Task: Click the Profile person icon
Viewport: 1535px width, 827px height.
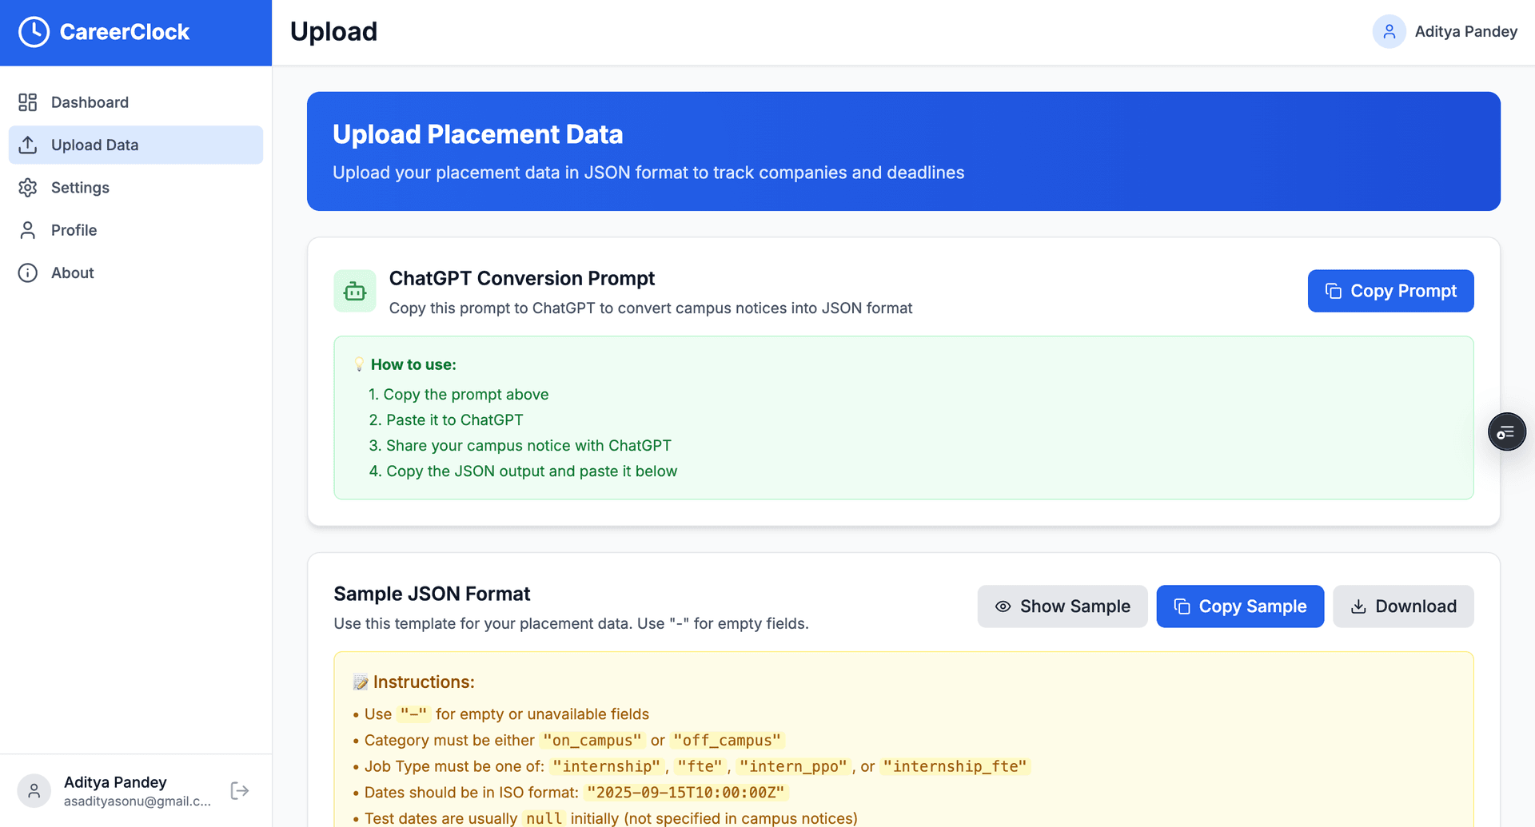Action: [x=28, y=230]
